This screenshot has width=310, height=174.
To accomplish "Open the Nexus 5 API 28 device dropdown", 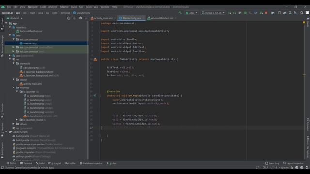I will click(213, 13).
